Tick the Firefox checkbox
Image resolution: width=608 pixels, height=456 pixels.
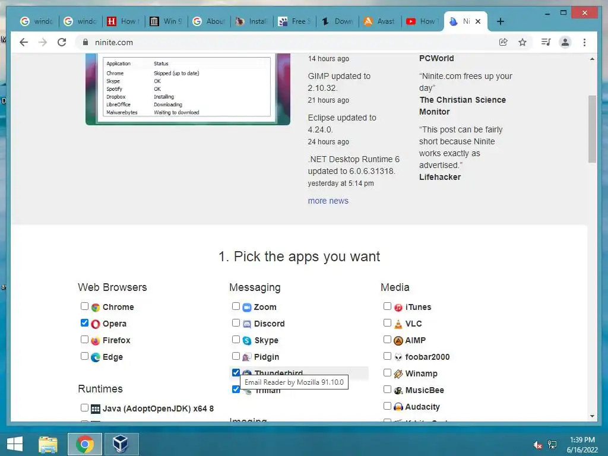click(84, 339)
